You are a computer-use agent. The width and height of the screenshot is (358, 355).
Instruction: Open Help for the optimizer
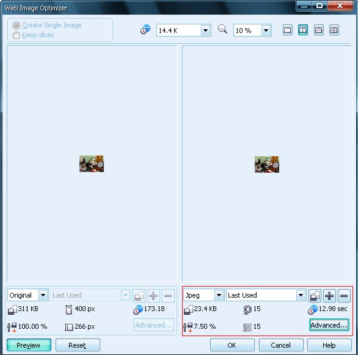(329, 345)
